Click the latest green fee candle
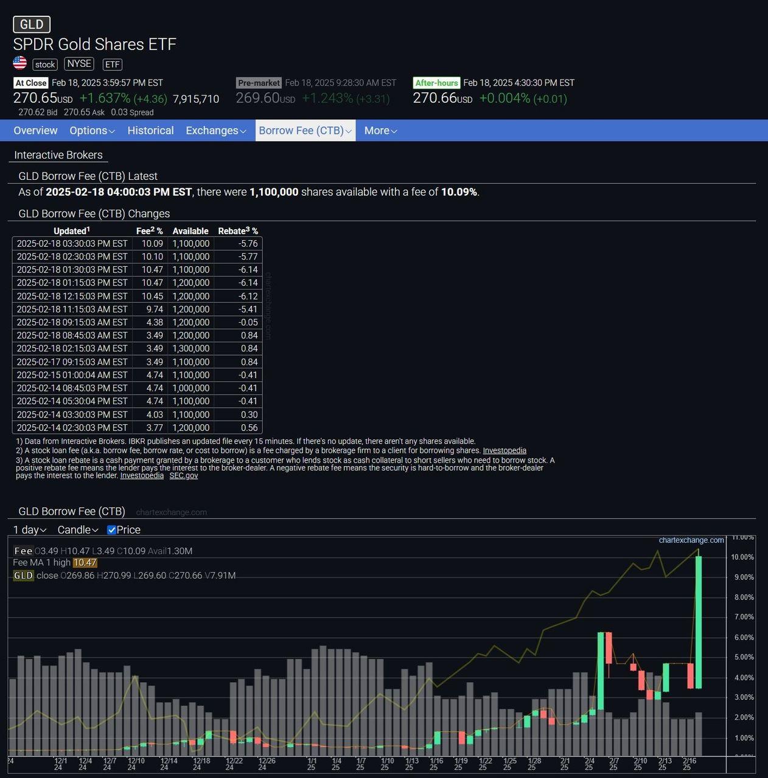 (x=699, y=620)
